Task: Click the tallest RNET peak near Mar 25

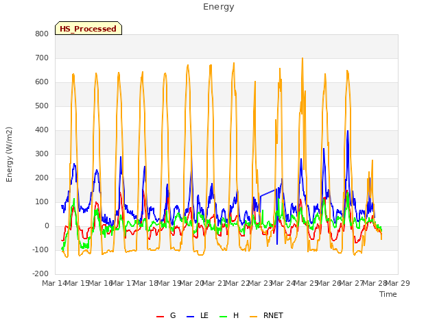Action: pyautogui.click(x=302, y=58)
